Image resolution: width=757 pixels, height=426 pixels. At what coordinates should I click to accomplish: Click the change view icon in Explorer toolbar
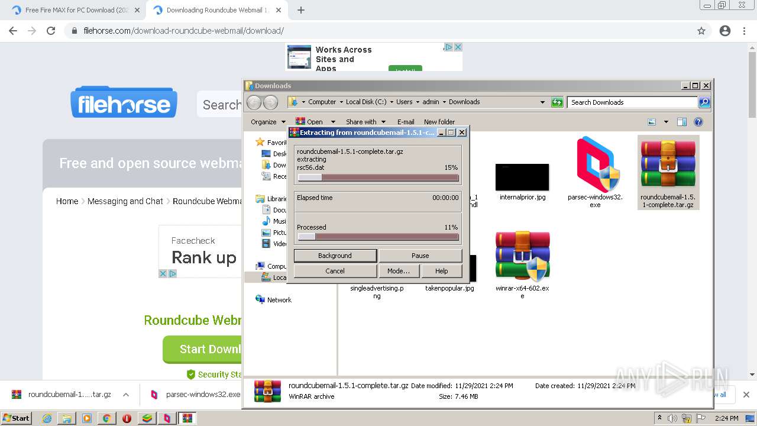click(x=652, y=122)
